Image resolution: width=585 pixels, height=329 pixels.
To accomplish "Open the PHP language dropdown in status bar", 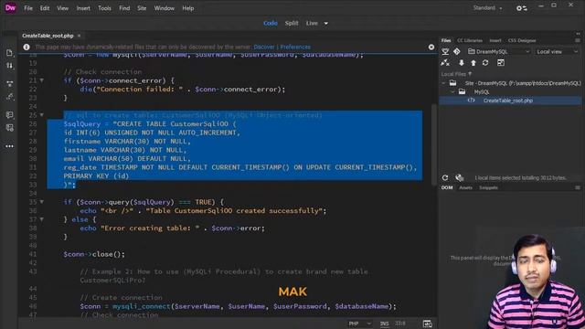I will 359,324.
